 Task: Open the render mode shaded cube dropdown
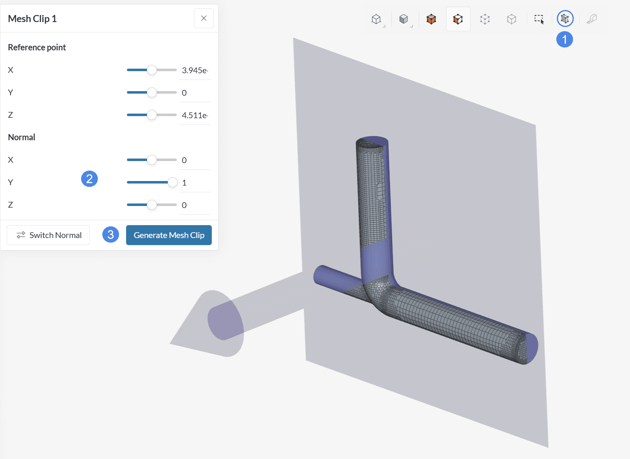[404, 19]
